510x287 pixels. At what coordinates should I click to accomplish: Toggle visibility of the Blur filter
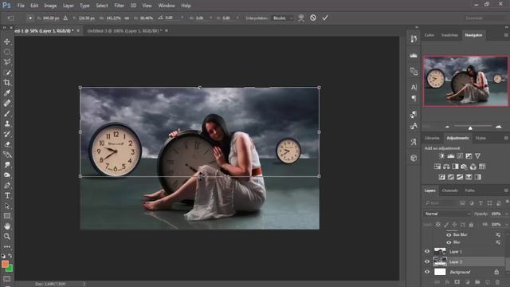point(449,242)
